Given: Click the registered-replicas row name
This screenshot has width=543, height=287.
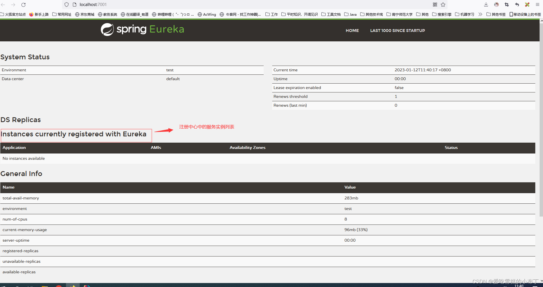Looking at the screenshot, I should tap(21, 251).
